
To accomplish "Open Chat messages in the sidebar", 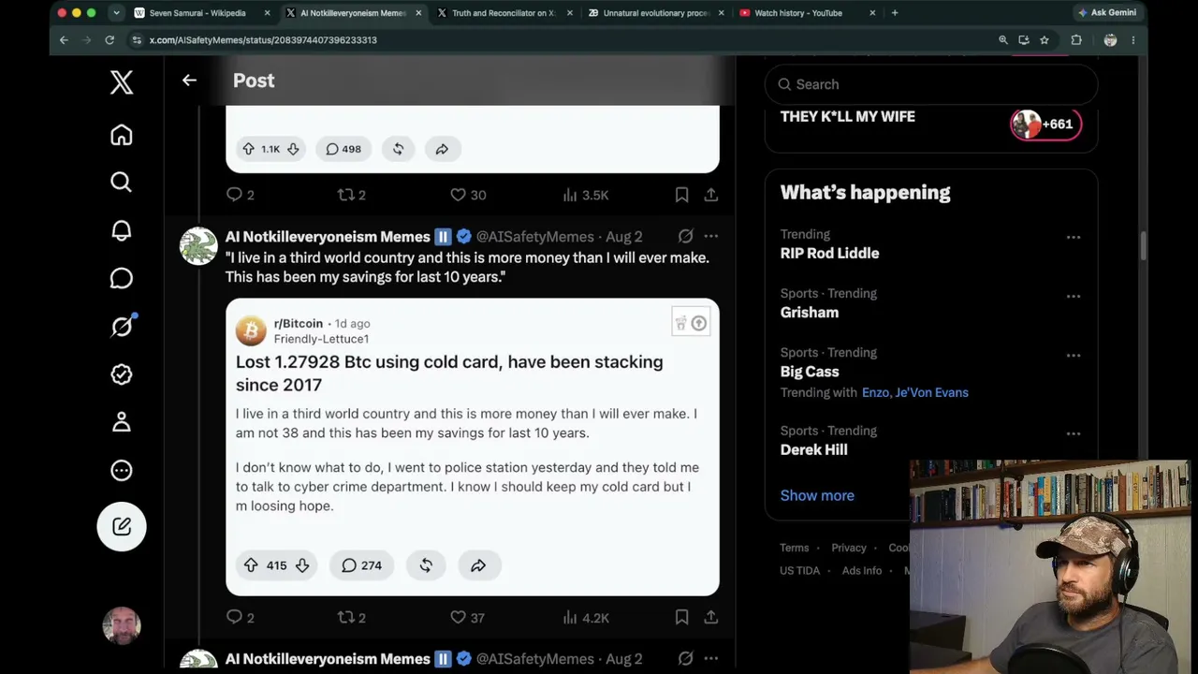I will tap(122, 278).
